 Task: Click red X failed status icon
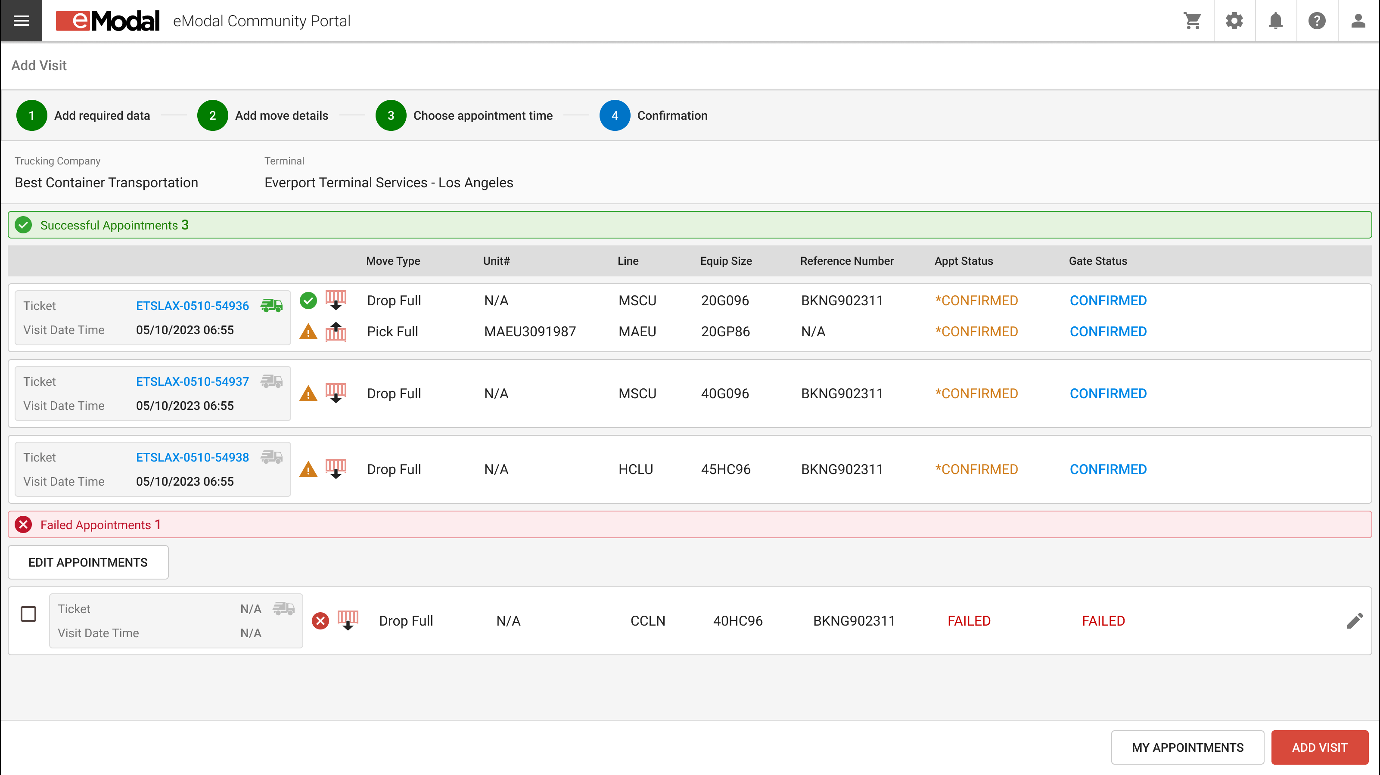pyautogui.click(x=320, y=621)
